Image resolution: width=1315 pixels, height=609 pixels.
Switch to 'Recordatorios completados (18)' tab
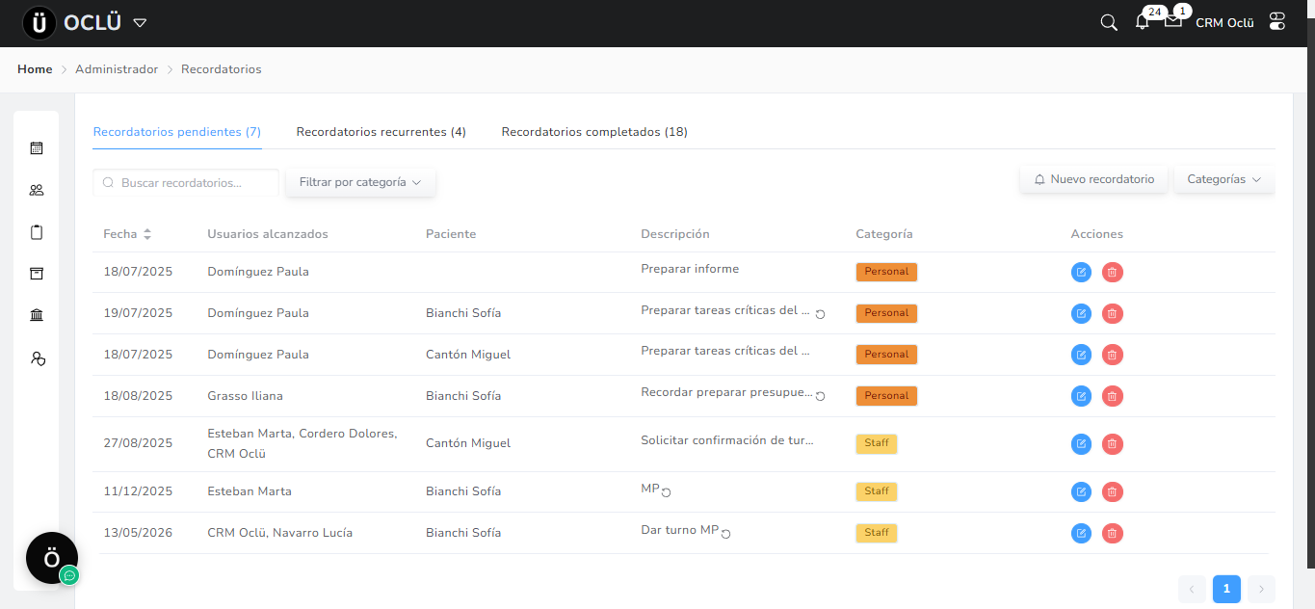point(594,132)
